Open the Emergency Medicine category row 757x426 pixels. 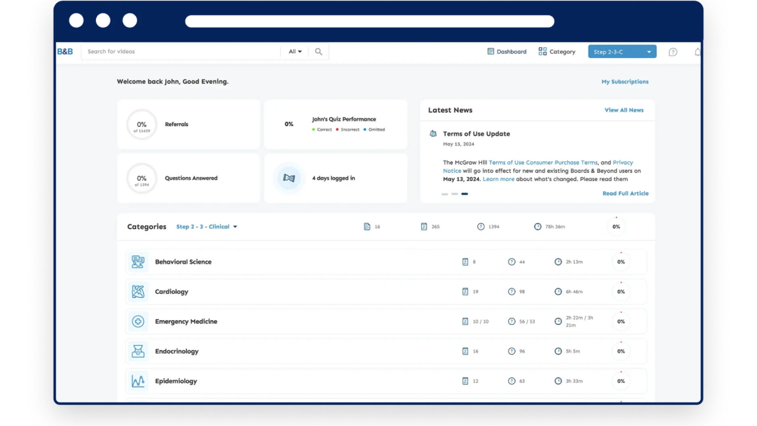coord(386,322)
